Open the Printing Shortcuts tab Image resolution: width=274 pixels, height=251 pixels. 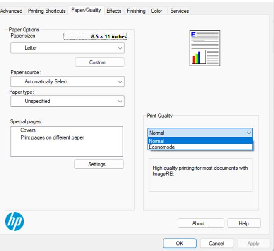coord(47,11)
